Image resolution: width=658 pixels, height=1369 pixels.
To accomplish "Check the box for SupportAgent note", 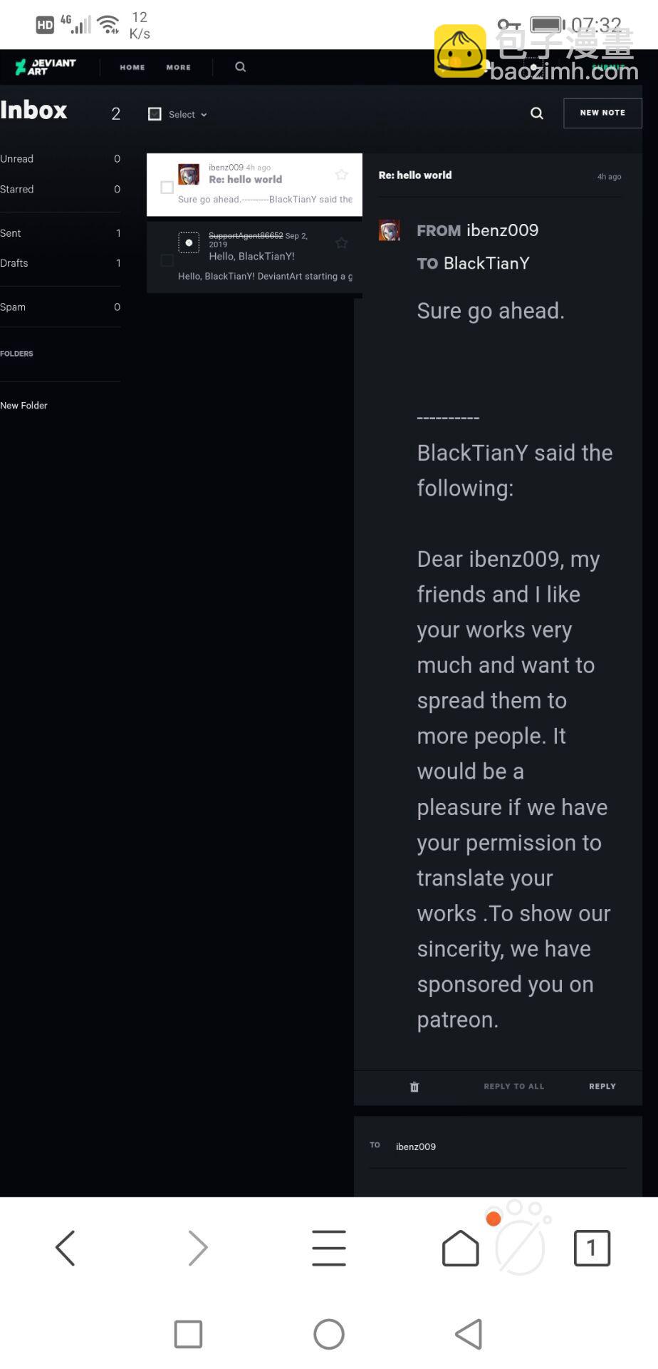I will pos(167,260).
